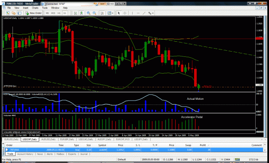Click the New Order button
269x163 pixels.
coord(34,13)
